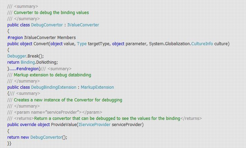Click the 'Converter to debug the binding values' comment
Screen dimensions: 246x148
point(51,13)
